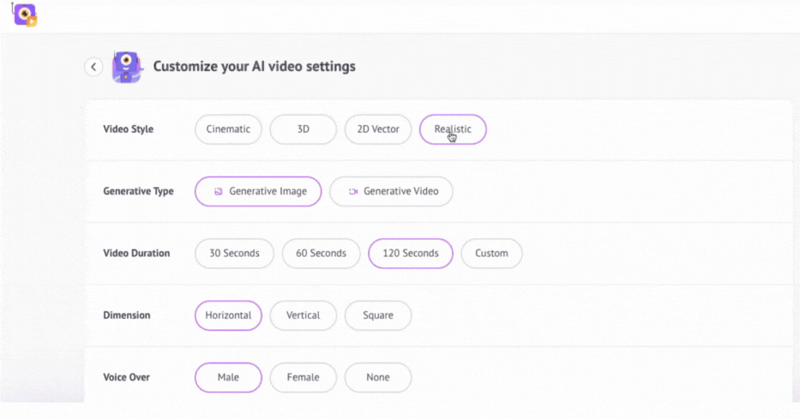Select Square dimension
The image size is (800, 419).
coord(377,315)
